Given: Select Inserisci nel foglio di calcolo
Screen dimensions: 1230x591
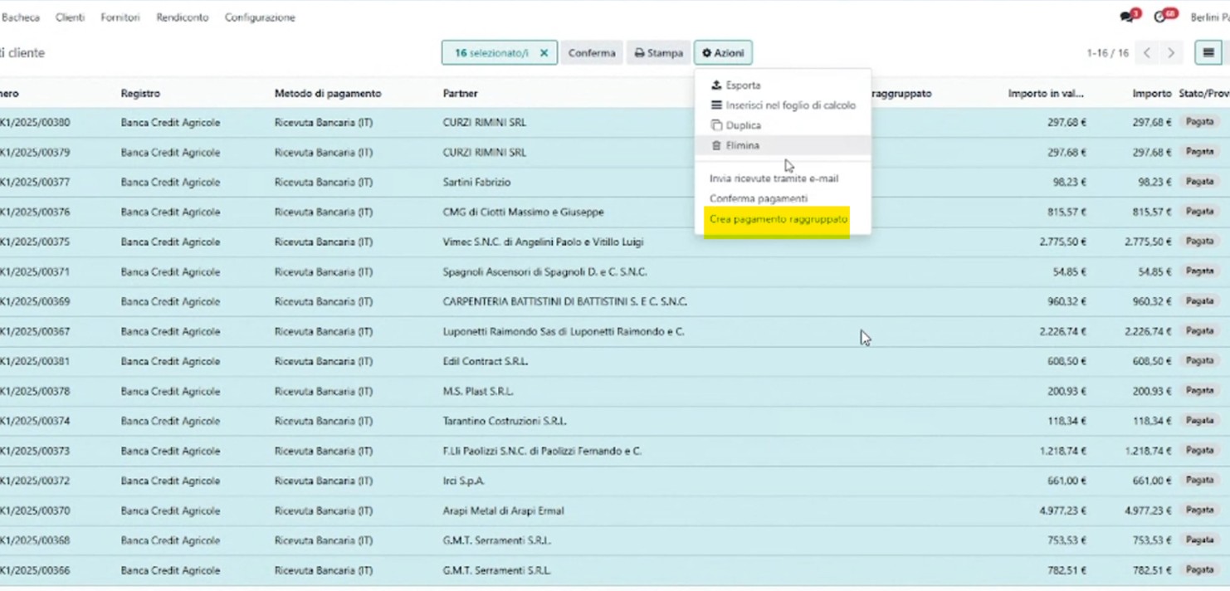Looking at the screenshot, I should (x=789, y=105).
